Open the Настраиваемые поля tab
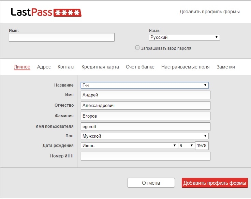The image size is (251, 199). [186, 67]
